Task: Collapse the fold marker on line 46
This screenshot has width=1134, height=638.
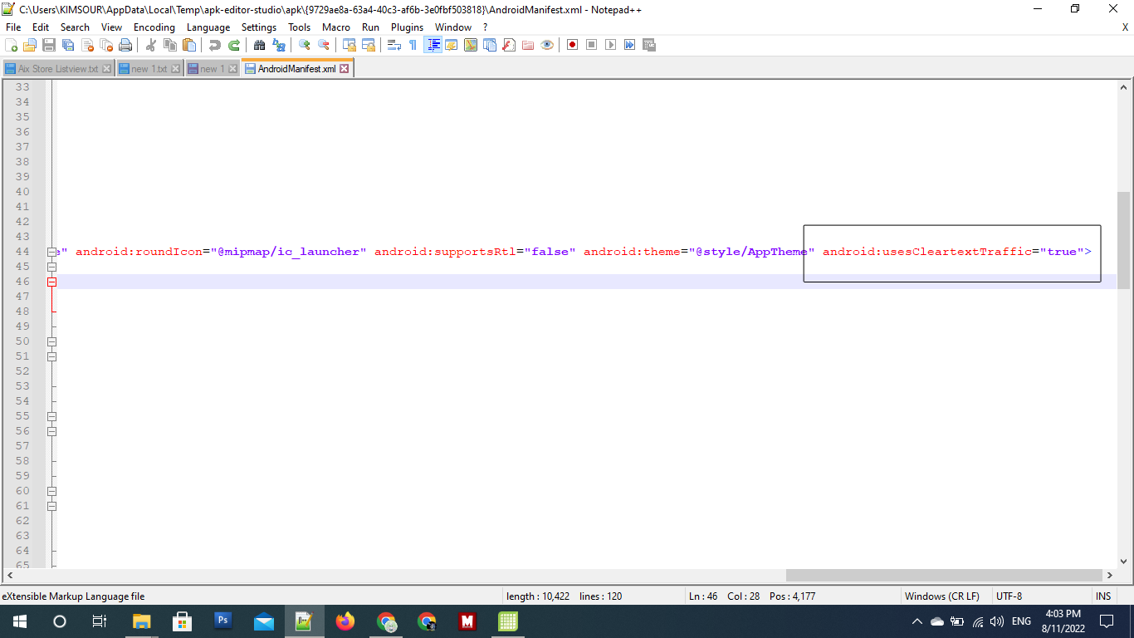Action: tap(51, 282)
